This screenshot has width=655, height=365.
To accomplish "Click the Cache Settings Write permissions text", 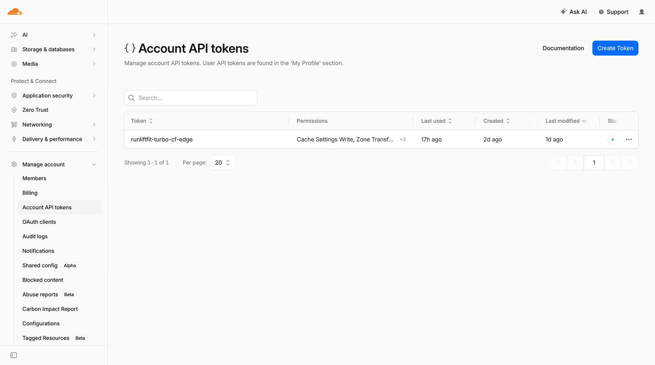I will [345, 139].
